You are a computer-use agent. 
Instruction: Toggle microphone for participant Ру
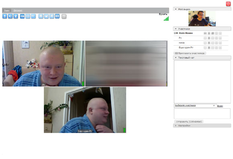coord(209,38)
